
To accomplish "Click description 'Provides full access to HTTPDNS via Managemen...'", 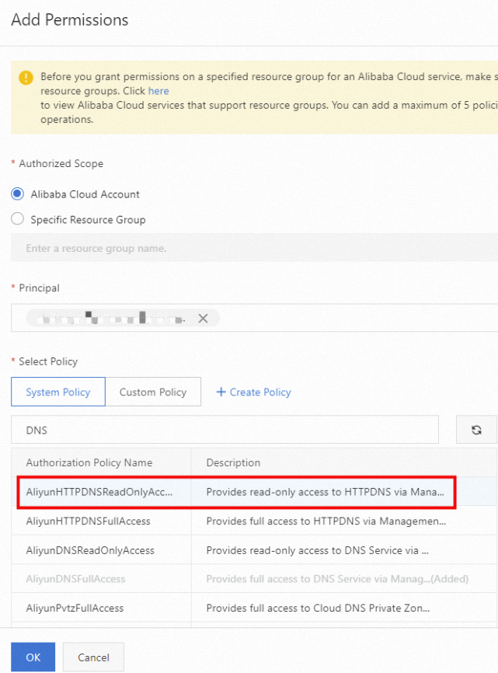I will [x=326, y=521].
